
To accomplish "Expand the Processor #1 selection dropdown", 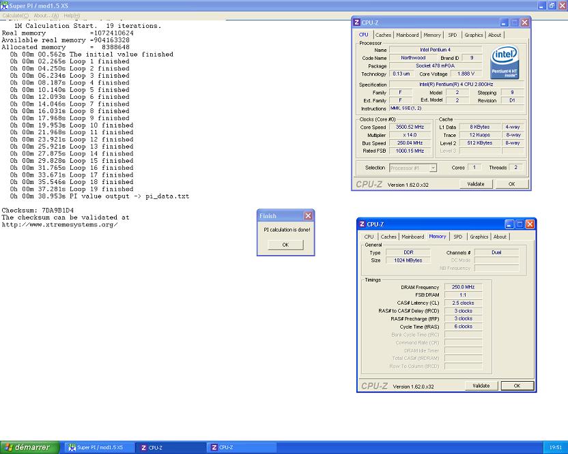I will [x=433, y=168].
